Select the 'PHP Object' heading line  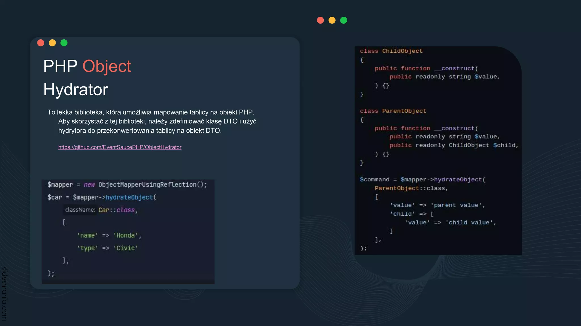point(87,66)
